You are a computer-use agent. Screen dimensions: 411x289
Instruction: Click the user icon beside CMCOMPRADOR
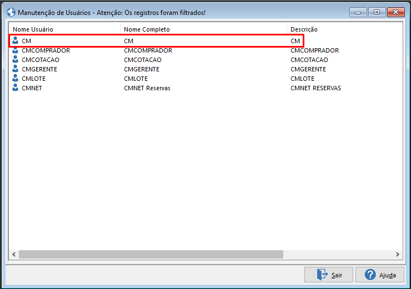[x=15, y=50]
